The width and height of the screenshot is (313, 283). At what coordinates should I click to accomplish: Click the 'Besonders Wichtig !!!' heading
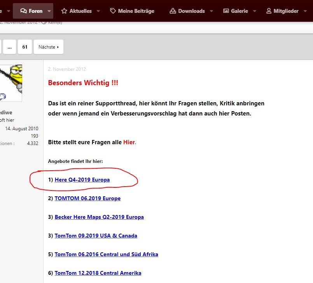point(83,83)
